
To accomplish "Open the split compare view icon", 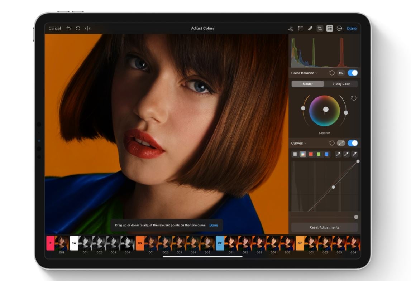I will [87, 28].
